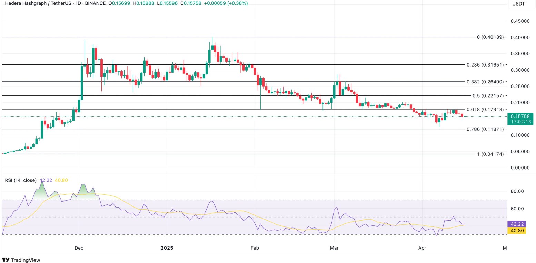Click the RSI (14, close) indicator legend

click(x=21, y=180)
